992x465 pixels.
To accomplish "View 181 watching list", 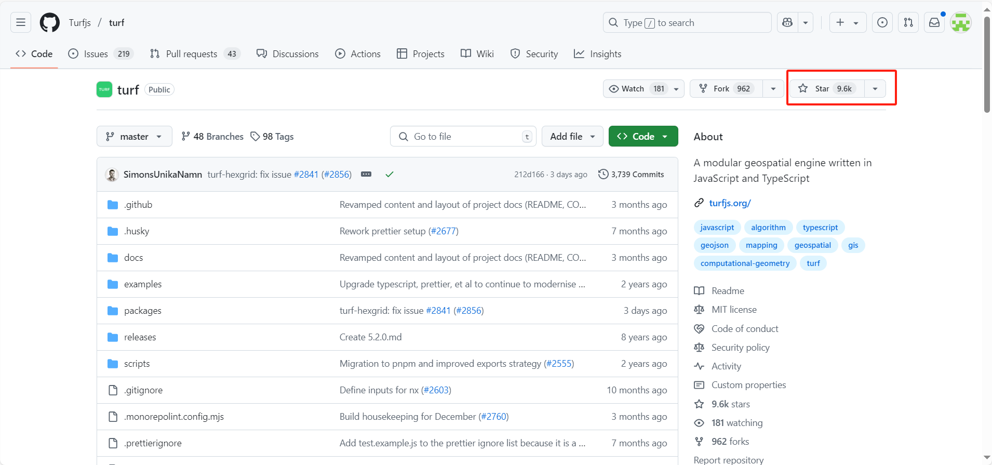I will (729, 423).
